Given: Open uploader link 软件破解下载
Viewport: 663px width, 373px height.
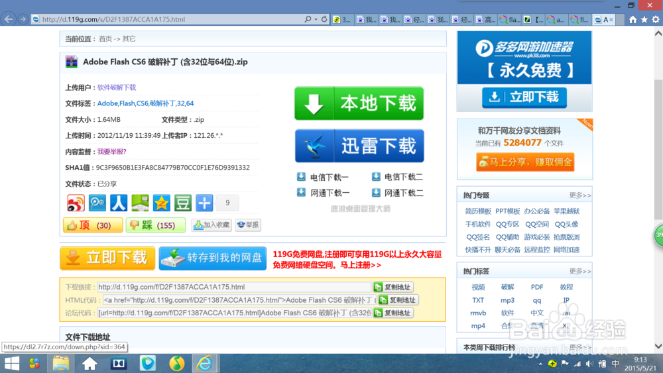Looking at the screenshot, I should 117,87.
